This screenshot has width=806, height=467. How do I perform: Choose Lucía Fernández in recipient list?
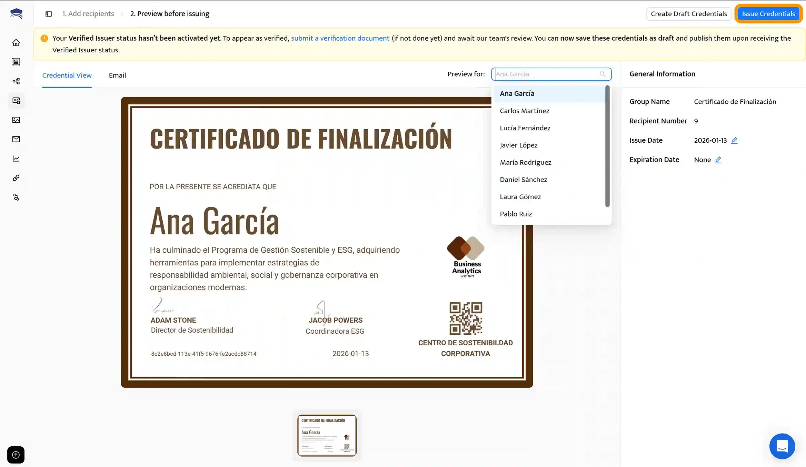[525, 128]
